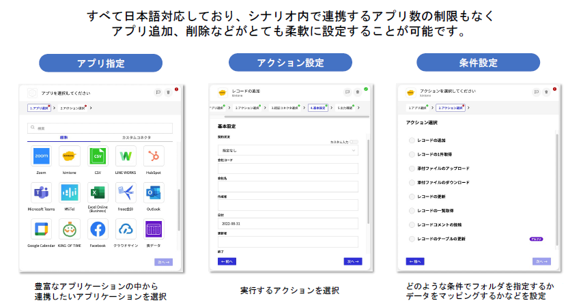Select 添付ファイルのアップロード radio option
This screenshot has height=307, width=581.
(412, 169)
